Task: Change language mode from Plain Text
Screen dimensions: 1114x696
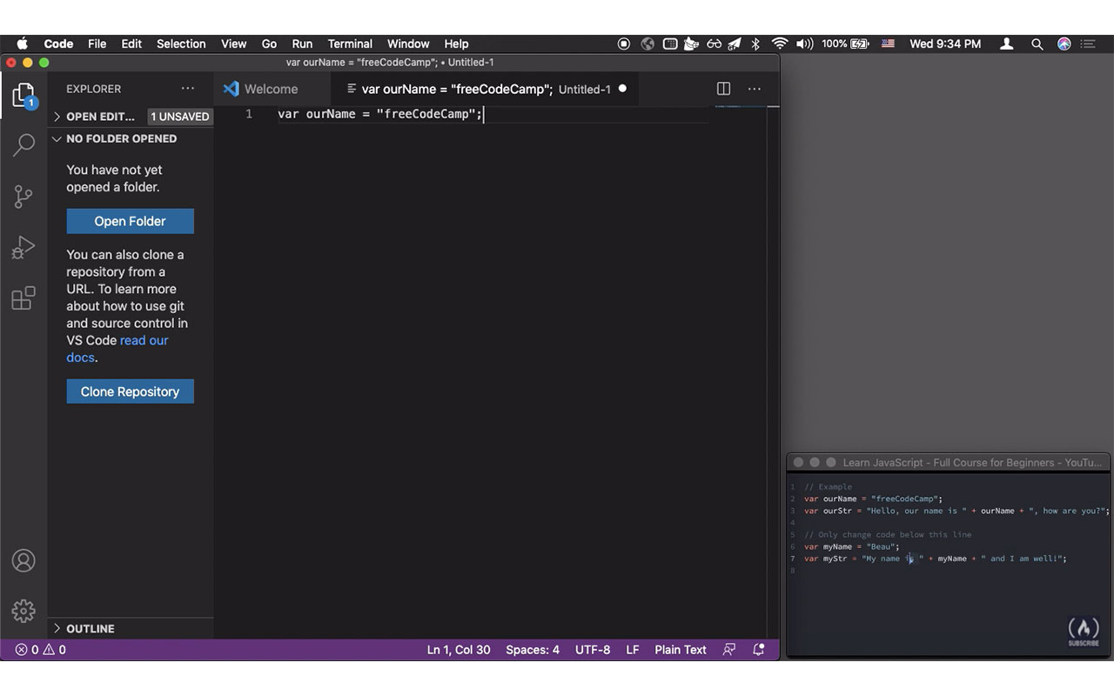Action: (x=680, y=650)
